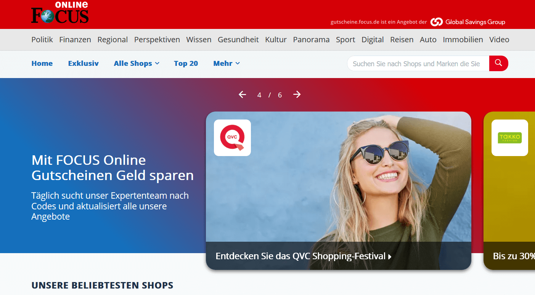Open 'Entdecken Sie das QVC Shopping-Festival' link
Viewport: 535px width, 295px height.
[303, 256]
